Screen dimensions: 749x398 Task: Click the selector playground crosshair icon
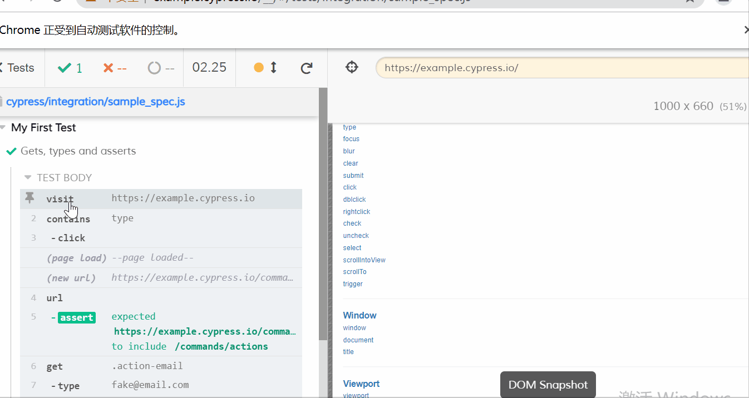352,68
